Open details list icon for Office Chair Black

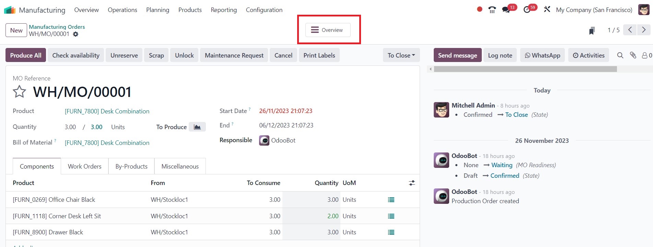click(391, 200)
